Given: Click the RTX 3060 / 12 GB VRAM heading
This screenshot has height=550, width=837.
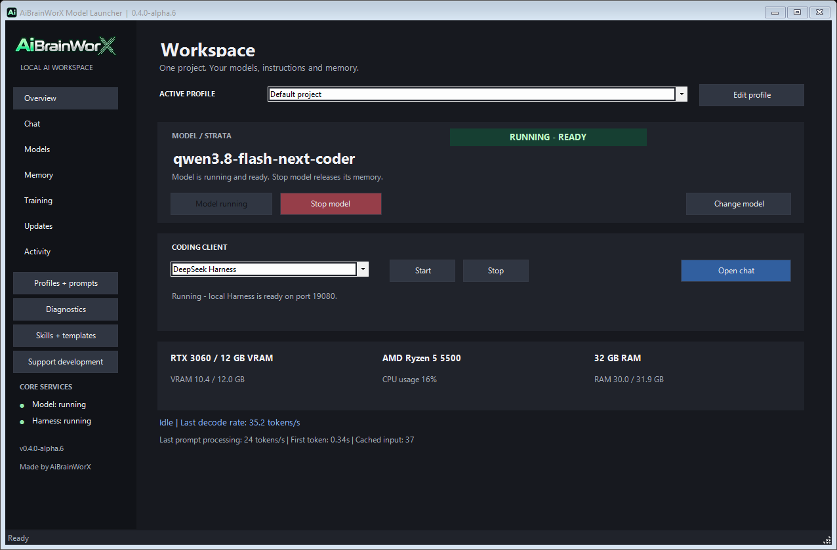Looking at the screenshot, I should 222,359.
